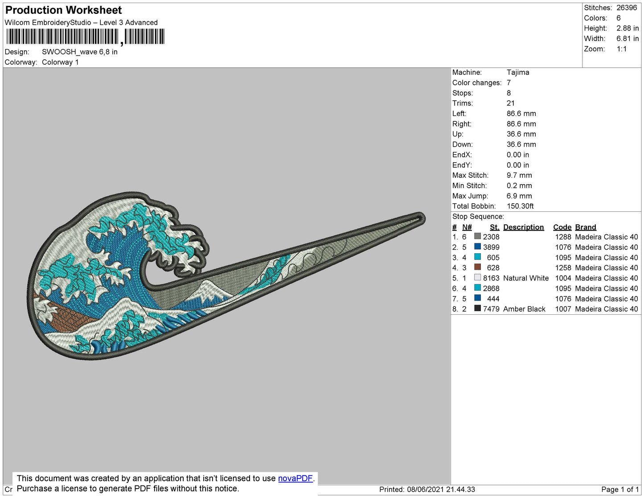Image resolution: width=644 pixels, height=498 pixels.
Task: Click the gray swatch for stop 1
Action: point(477,237)
